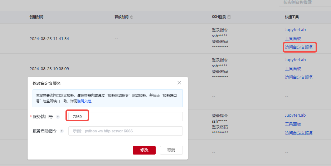
Task: Open JupyterLab for the 11:41:54 instance
Action: tap(295, 30)
